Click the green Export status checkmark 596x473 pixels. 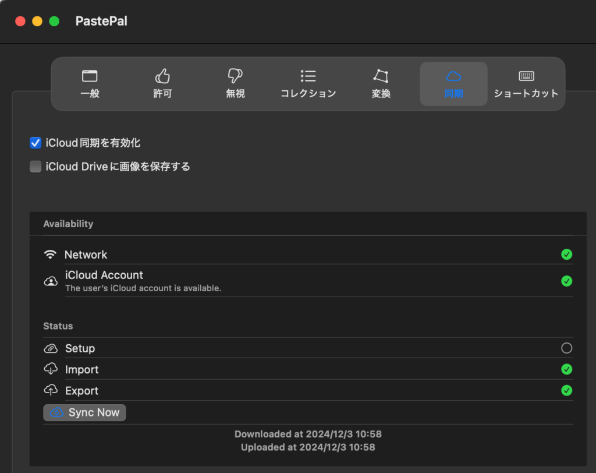click(566, 390)
